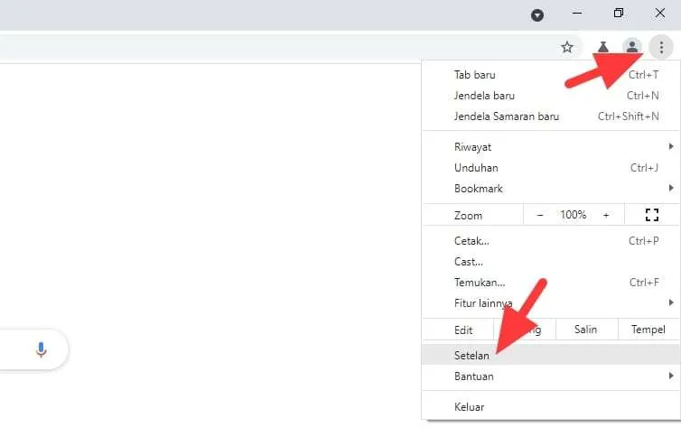
Task: Open Jendela Samaran baru
Action: pyautogui.click(x=551, y=116)
